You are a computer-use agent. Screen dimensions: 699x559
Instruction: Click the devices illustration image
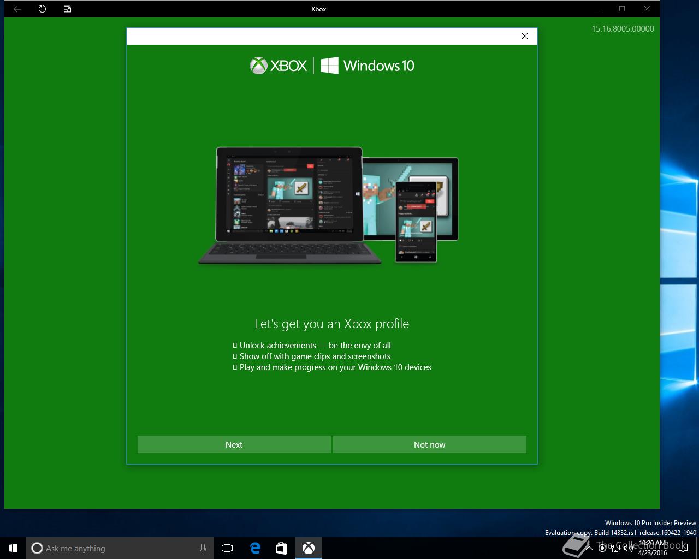point(328,205)
